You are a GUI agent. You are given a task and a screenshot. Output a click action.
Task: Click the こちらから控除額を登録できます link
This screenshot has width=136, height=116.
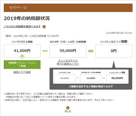22,27
